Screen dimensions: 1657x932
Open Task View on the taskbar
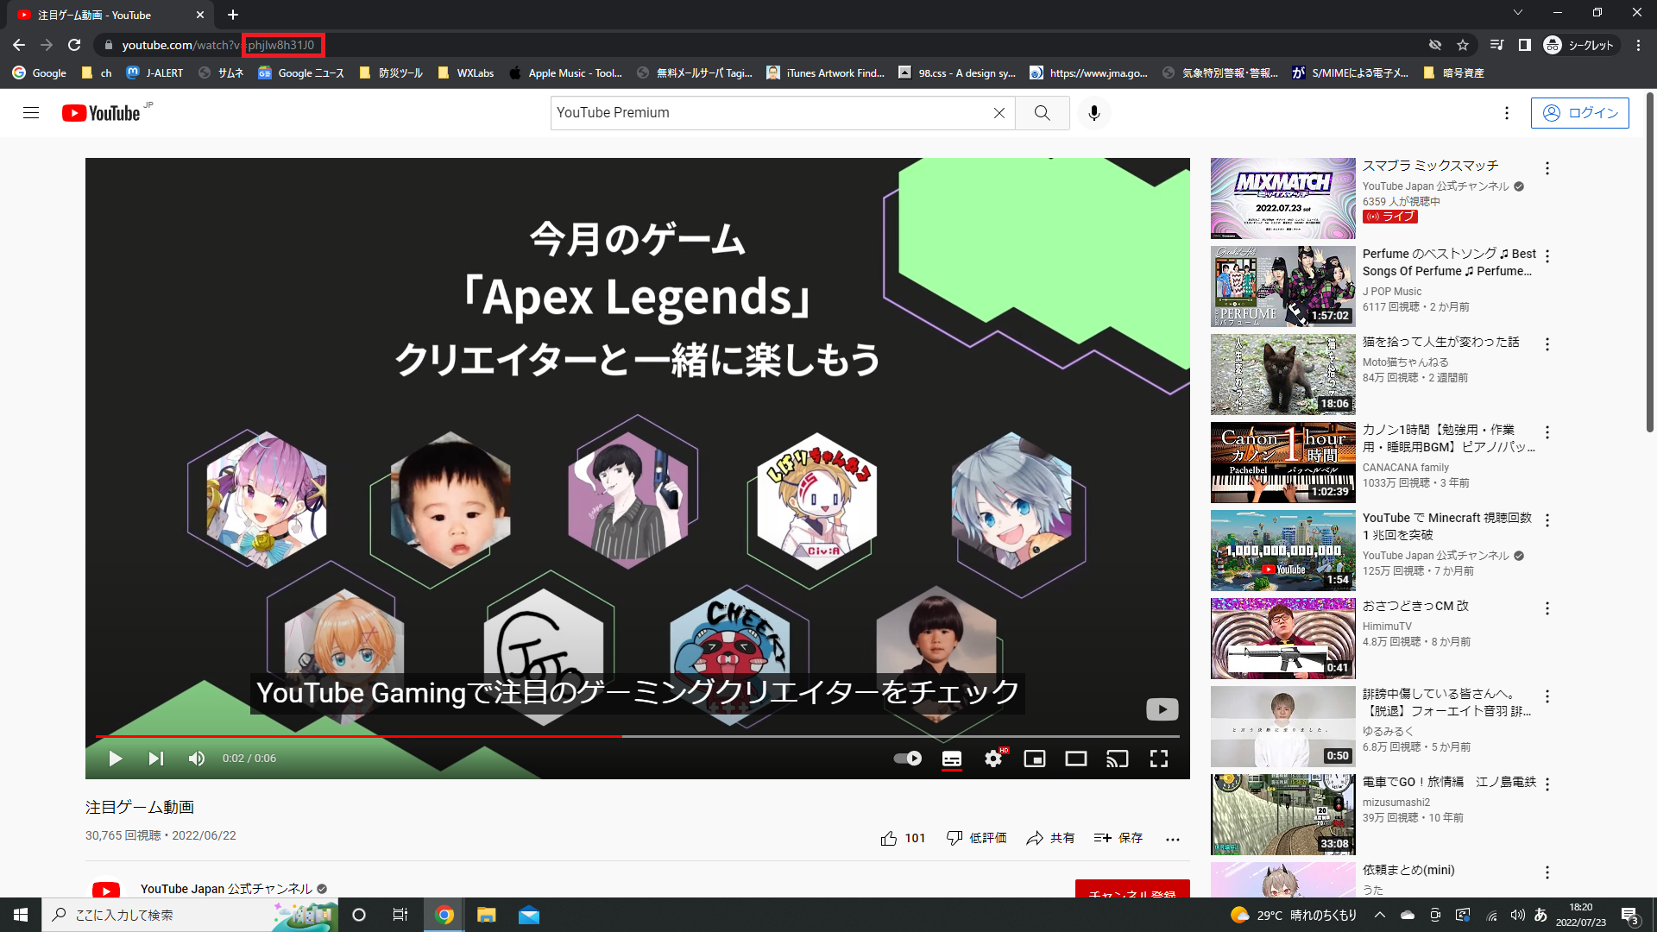pyautogui.click(x=400, y=915)
